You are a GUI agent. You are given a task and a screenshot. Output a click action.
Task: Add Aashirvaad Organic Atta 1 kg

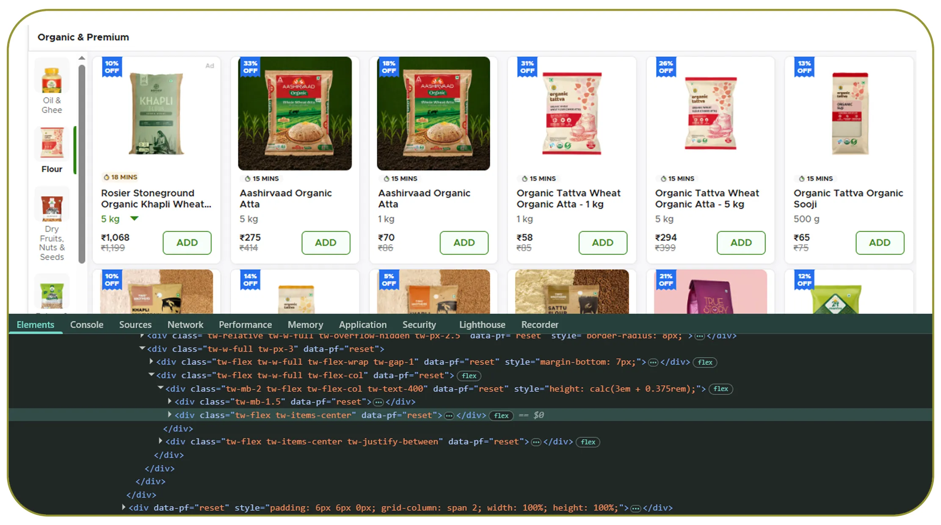464,243
